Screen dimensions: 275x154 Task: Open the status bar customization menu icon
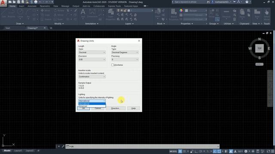(x=273, y=151)
